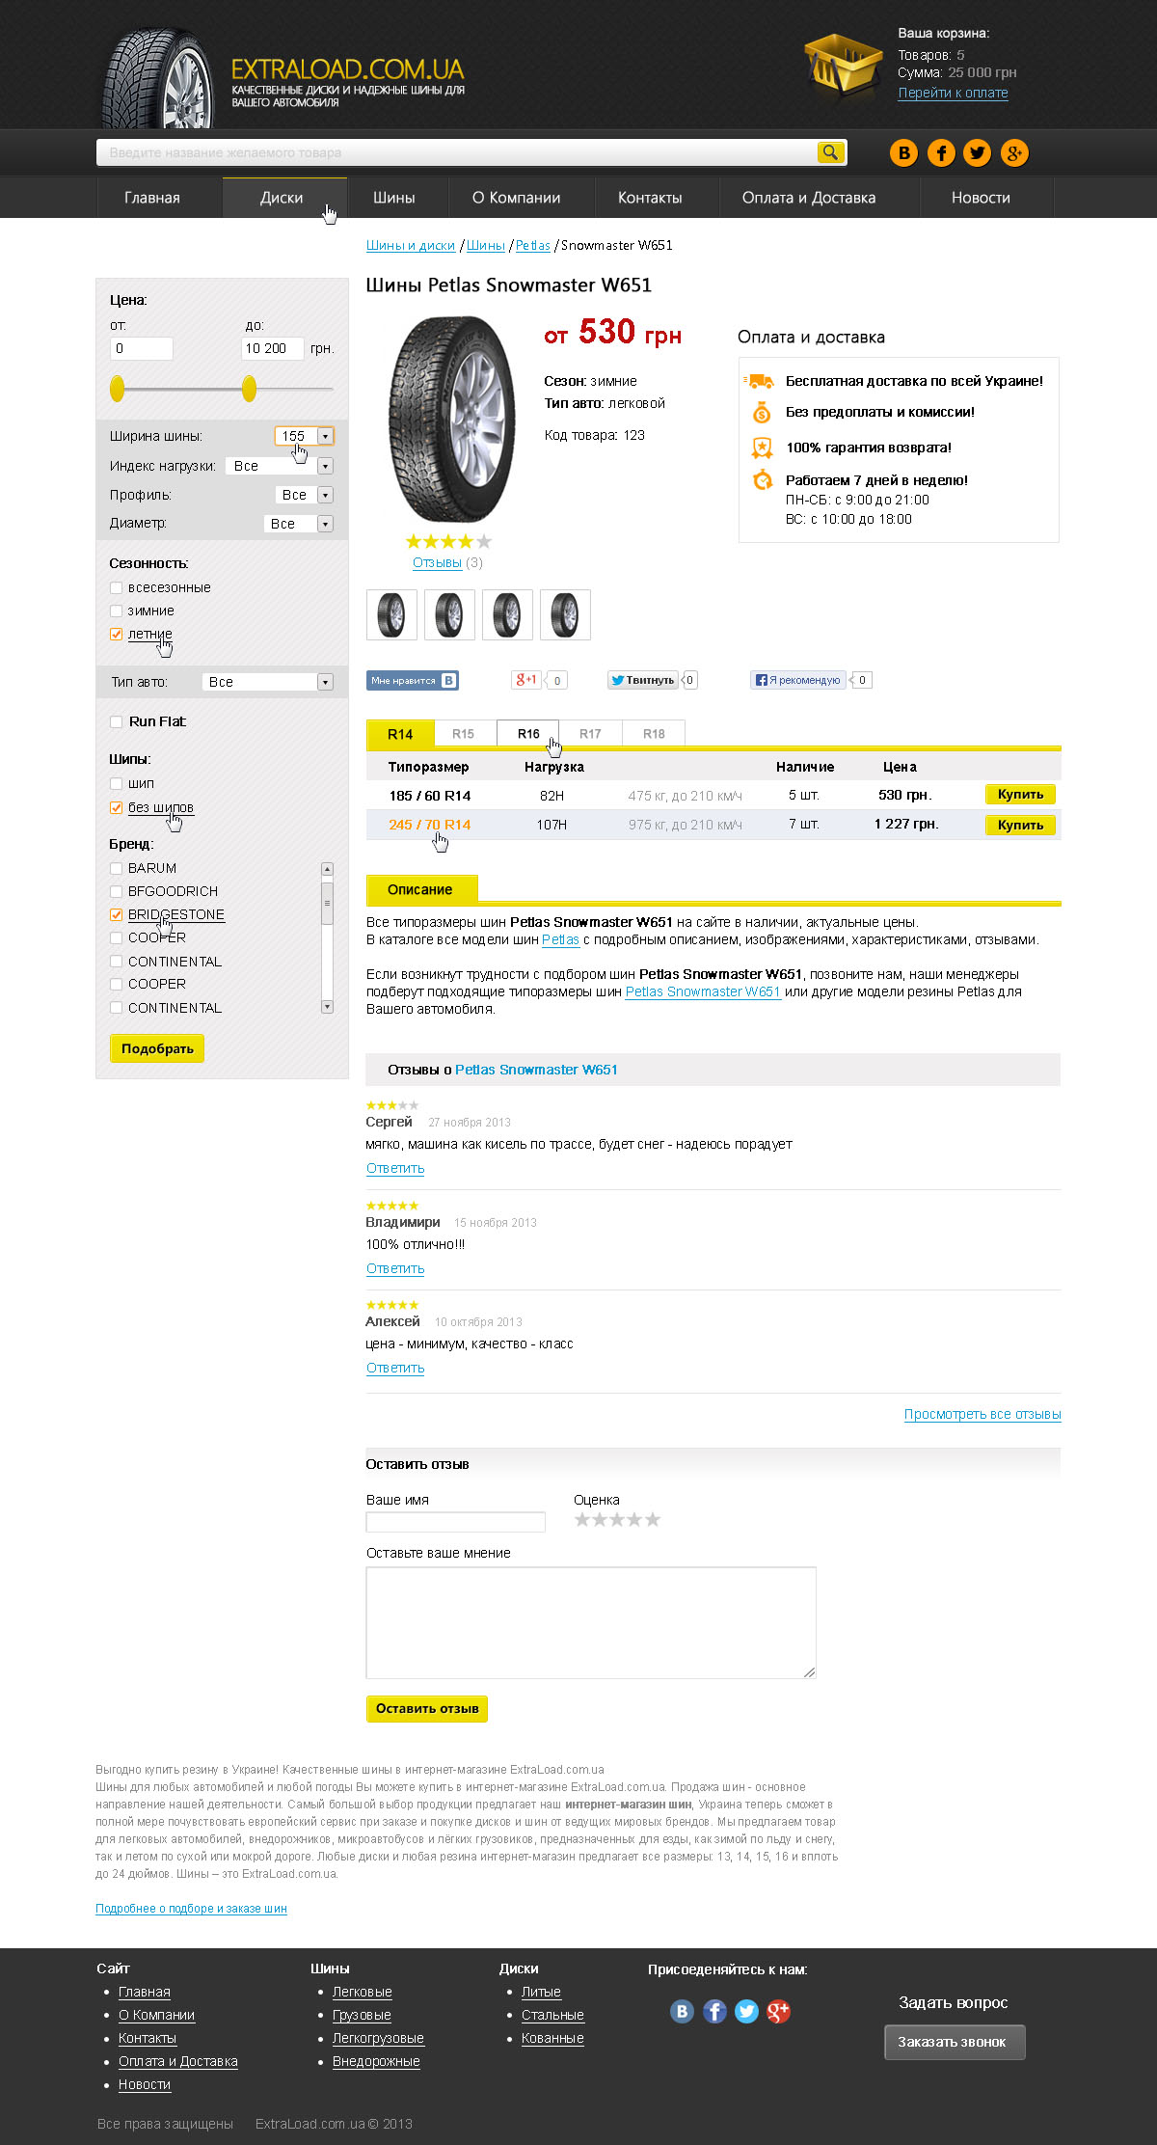Click footer Twitter icon
Image resolution: width=1157 pixels, height=2145 pixels.
[x=746, y=2011]
